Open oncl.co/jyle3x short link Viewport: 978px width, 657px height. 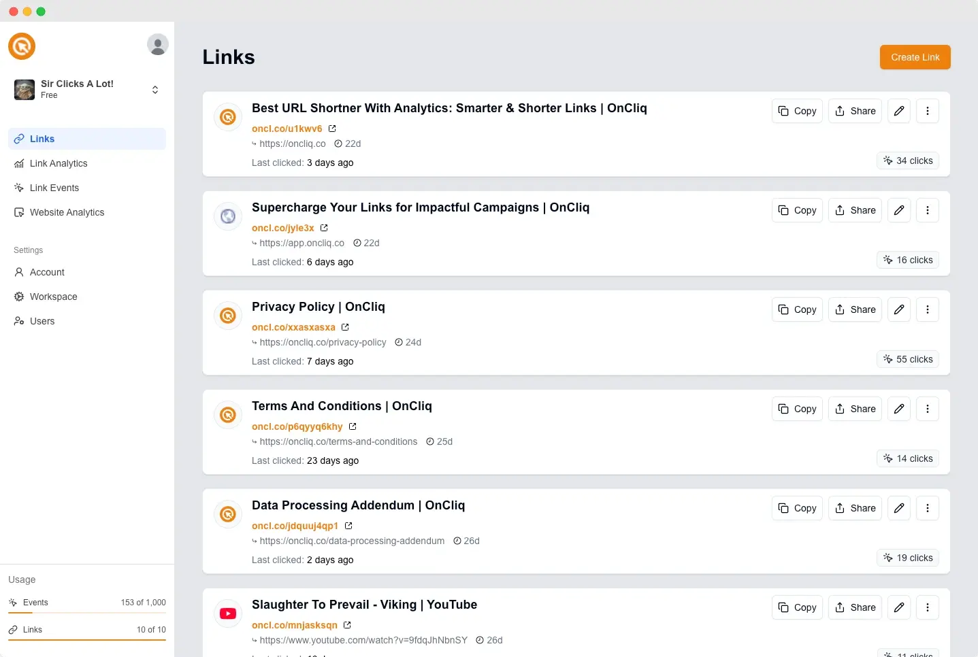tap(283, 228)
